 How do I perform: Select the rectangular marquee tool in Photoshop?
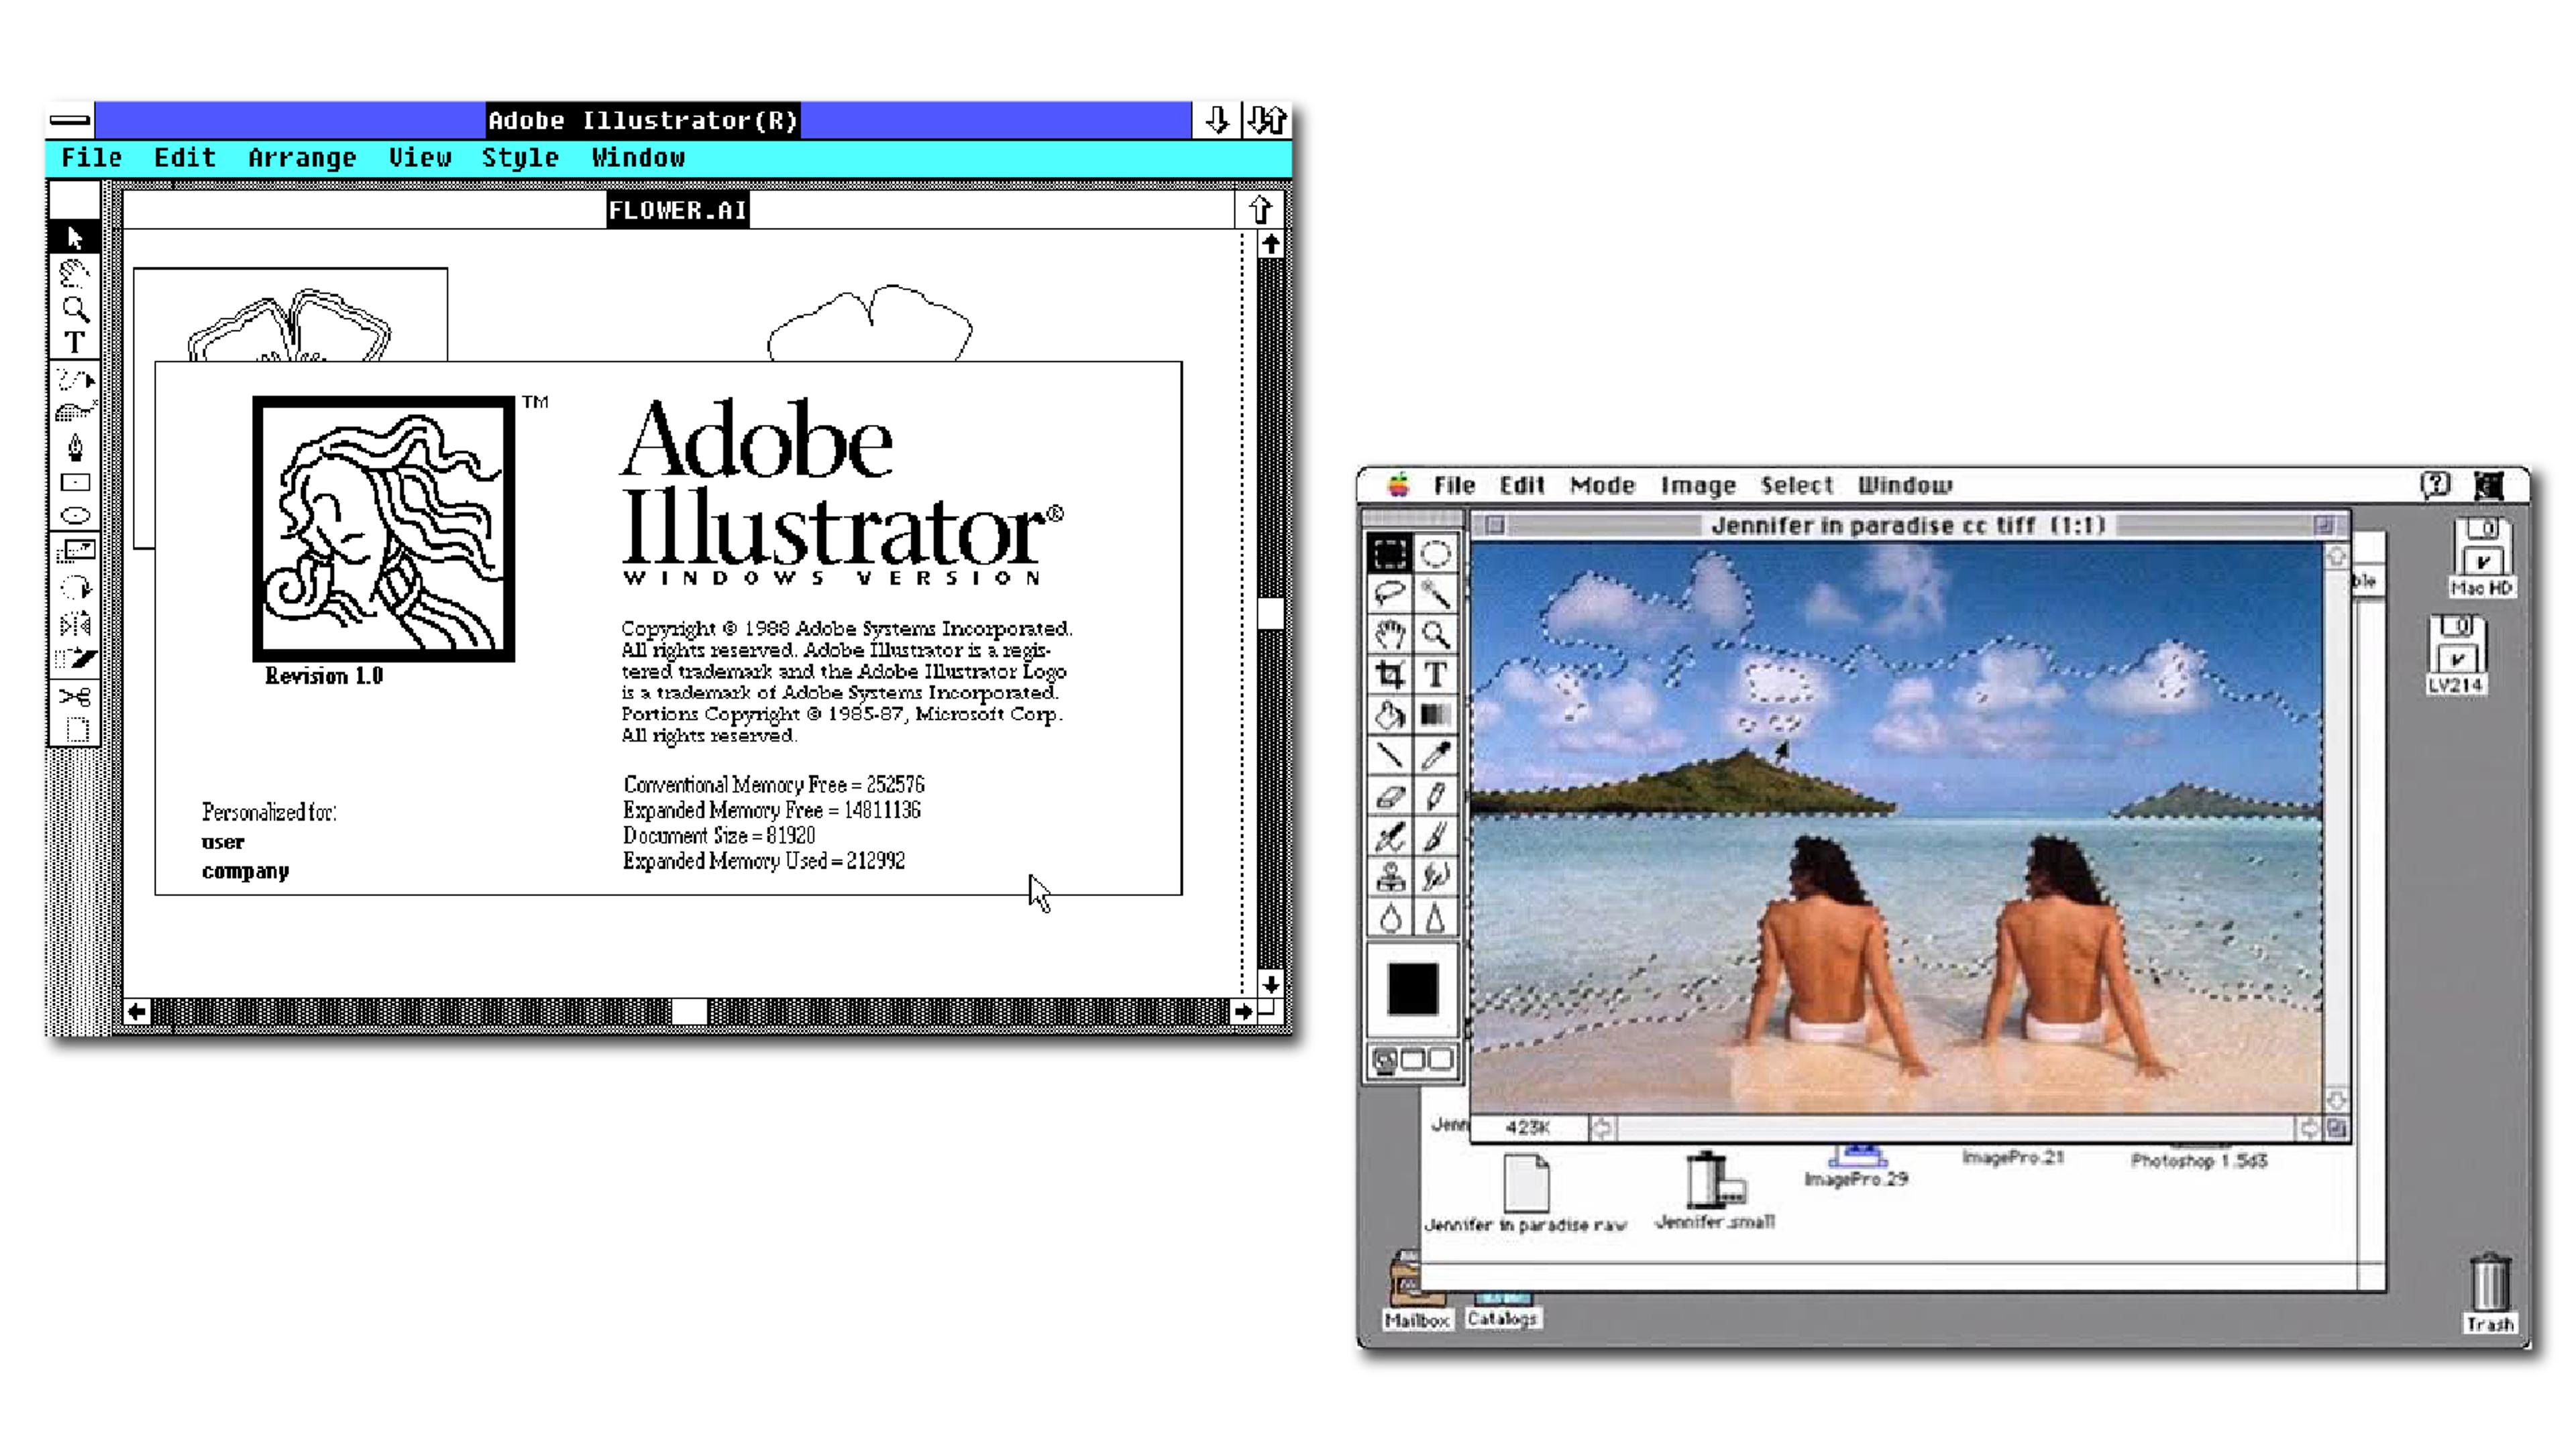(1390, 553)
